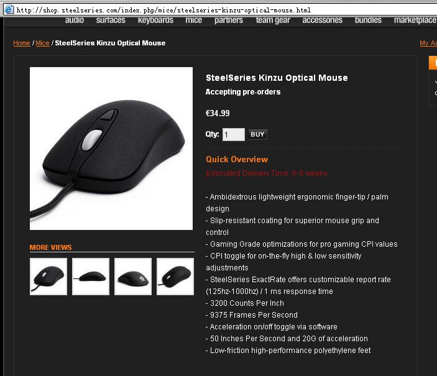
Task: Select first thumbnail showing mouse with cable
Action: point(48,277)
